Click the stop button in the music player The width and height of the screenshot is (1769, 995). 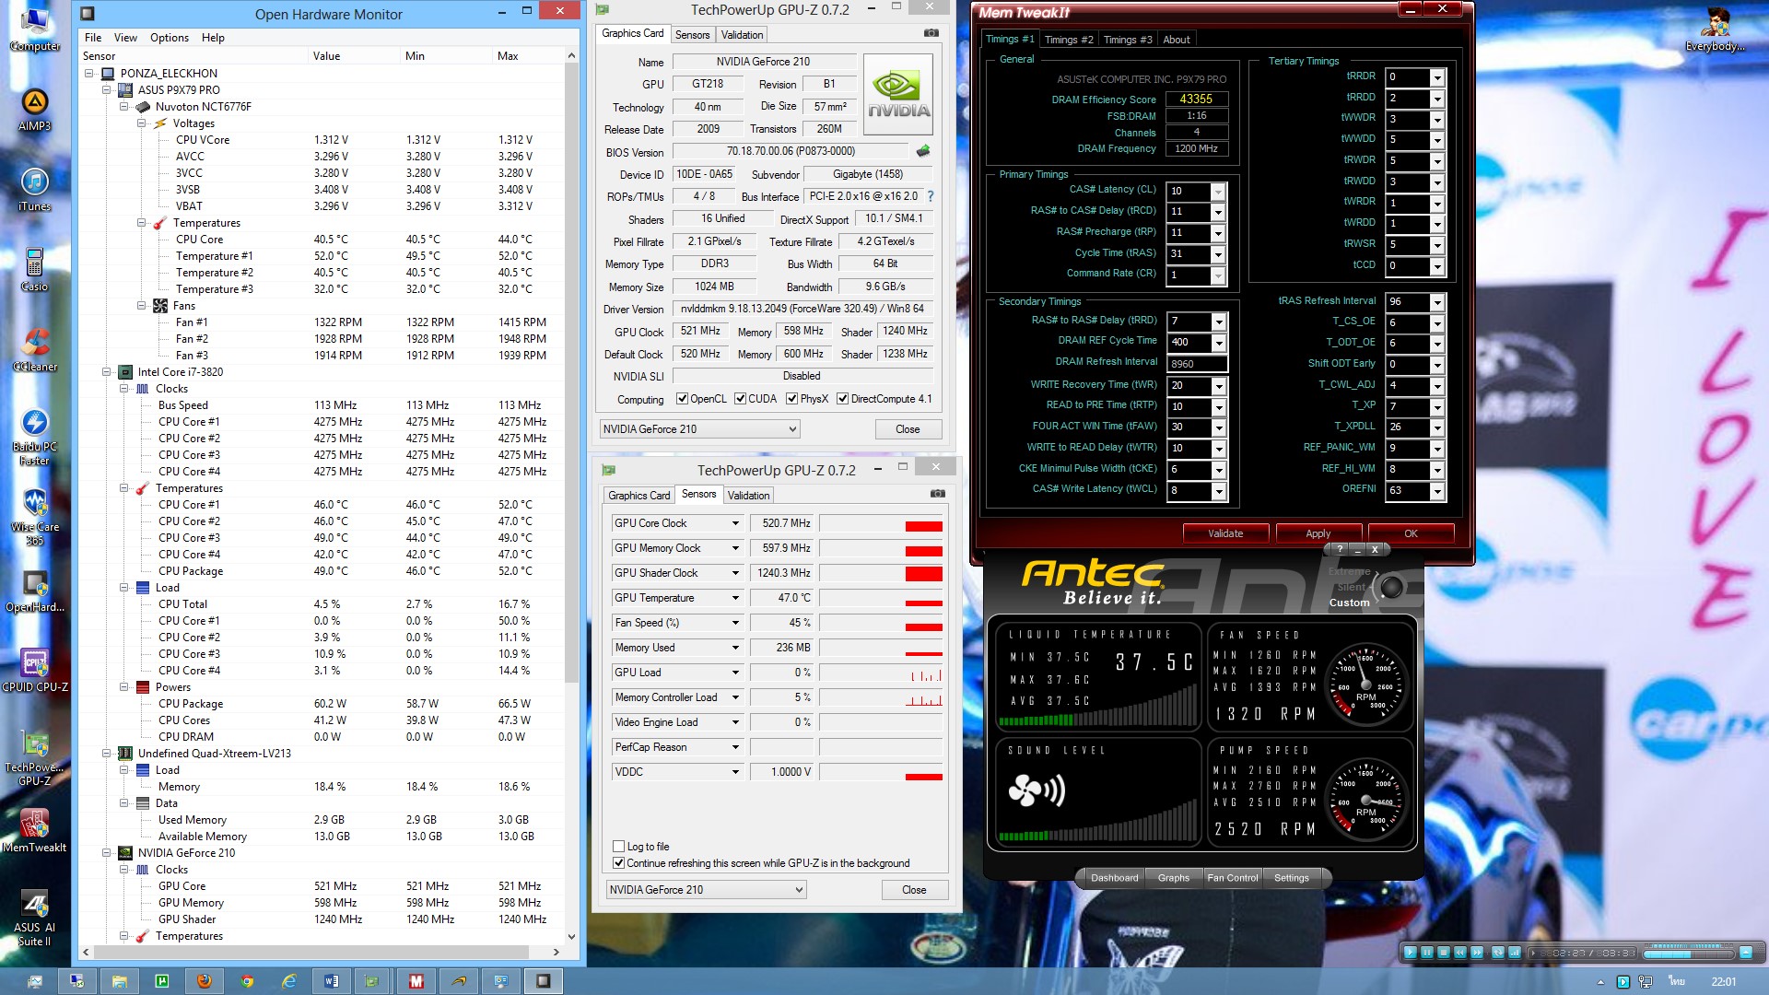tap(1444, 953)
